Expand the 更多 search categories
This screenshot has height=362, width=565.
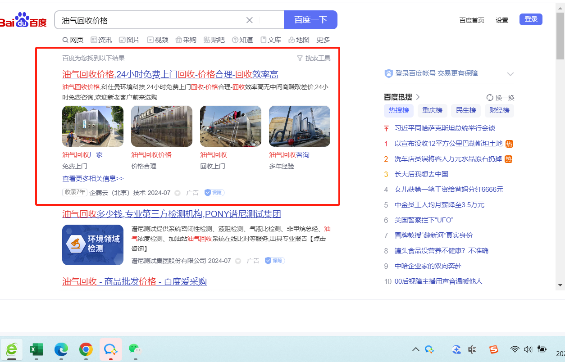323,40
